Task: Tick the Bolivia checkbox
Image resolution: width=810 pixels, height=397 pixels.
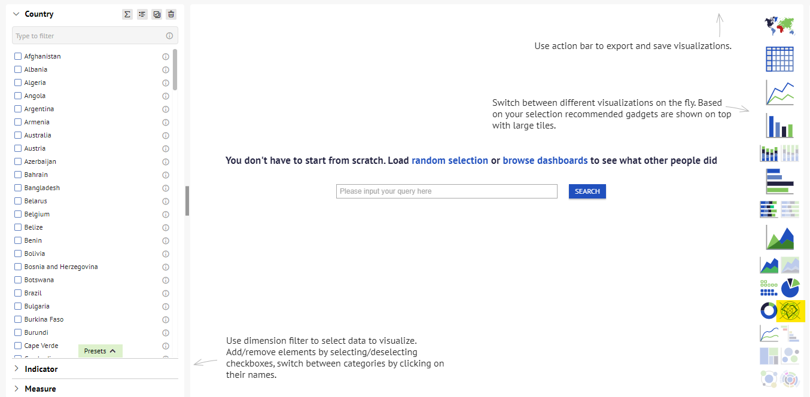Action: pos(18,254)
